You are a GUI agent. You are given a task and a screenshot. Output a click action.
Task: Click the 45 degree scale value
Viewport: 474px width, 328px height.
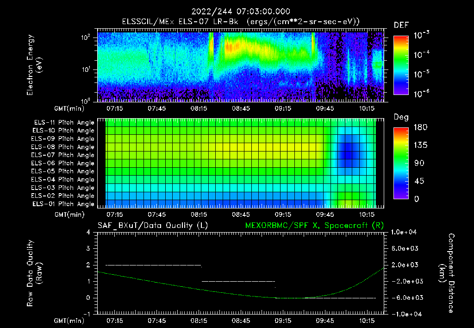tap(419, 181)
